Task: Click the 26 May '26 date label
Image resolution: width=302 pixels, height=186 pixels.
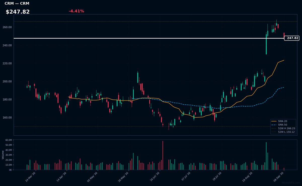Action: [123, 177]
